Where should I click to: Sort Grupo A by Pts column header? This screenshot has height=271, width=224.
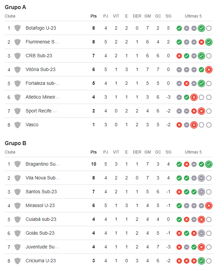pyautogui.click(x=94, y=16)
